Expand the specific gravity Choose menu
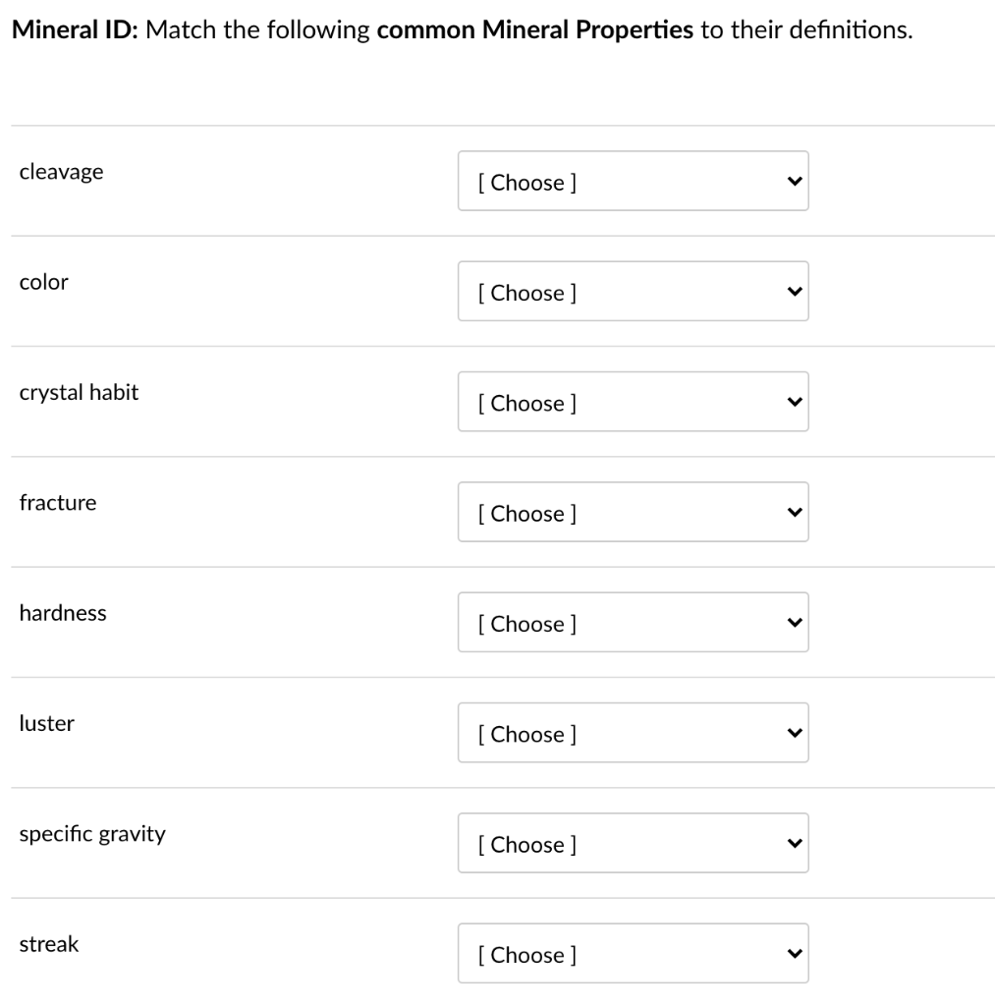Image resolution: width=995 pixels, height=1006 pixels. pyautogui.click(x=633, y=843)
